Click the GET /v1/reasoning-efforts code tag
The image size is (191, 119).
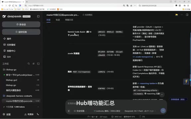pyautogui.click(x=145, y=91)
